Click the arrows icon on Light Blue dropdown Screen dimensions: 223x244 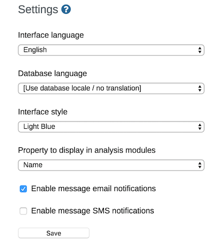tap(200, 127)
